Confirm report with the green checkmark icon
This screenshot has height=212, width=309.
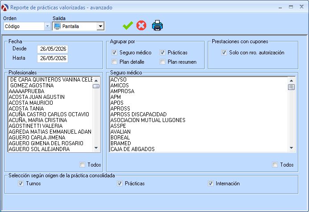128,25
